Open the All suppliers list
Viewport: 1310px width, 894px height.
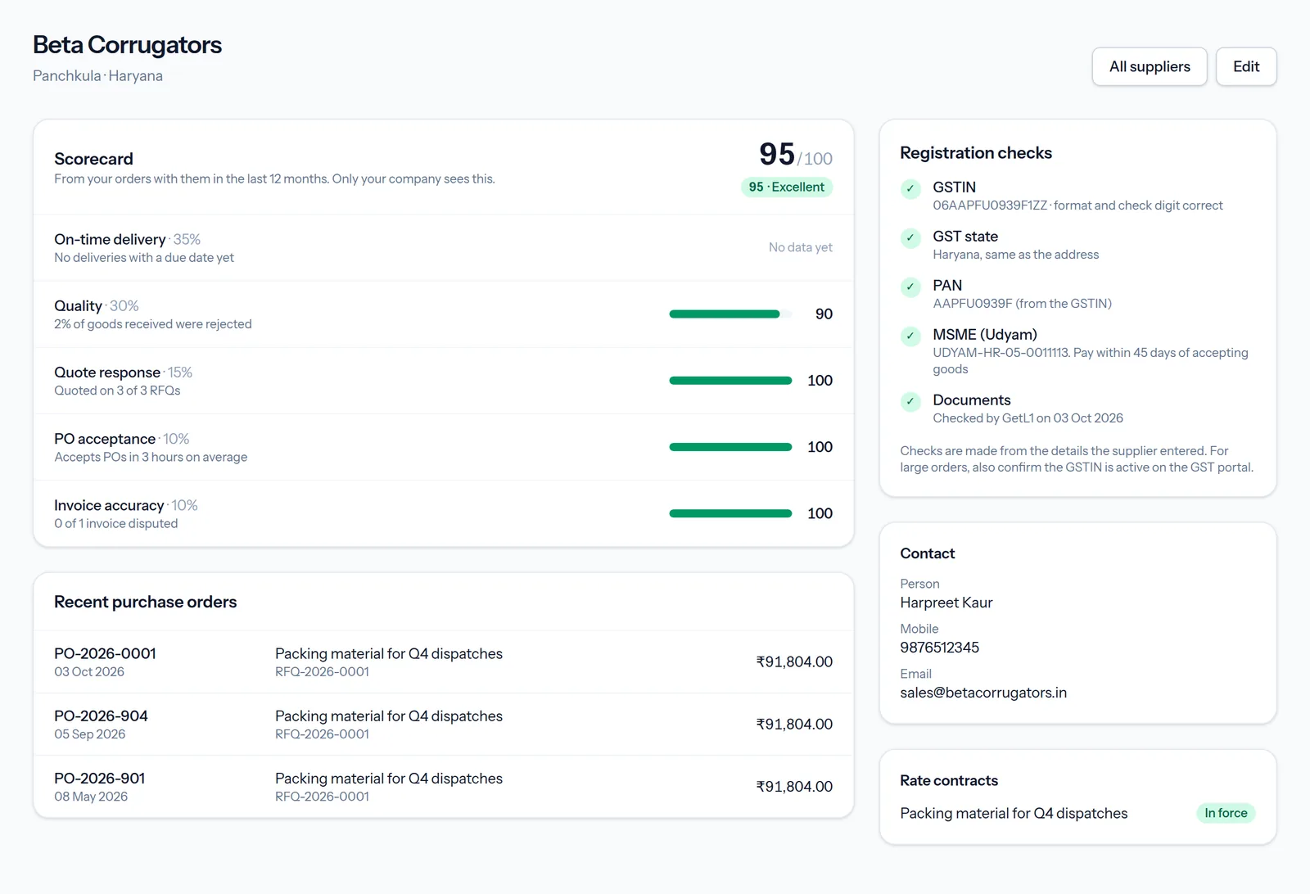1150,66
